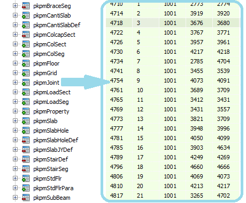This screenshot has height=203, width=246.
Task: Click the pkpmSlabJYDef table icon
Action: [x=26, y=150]
